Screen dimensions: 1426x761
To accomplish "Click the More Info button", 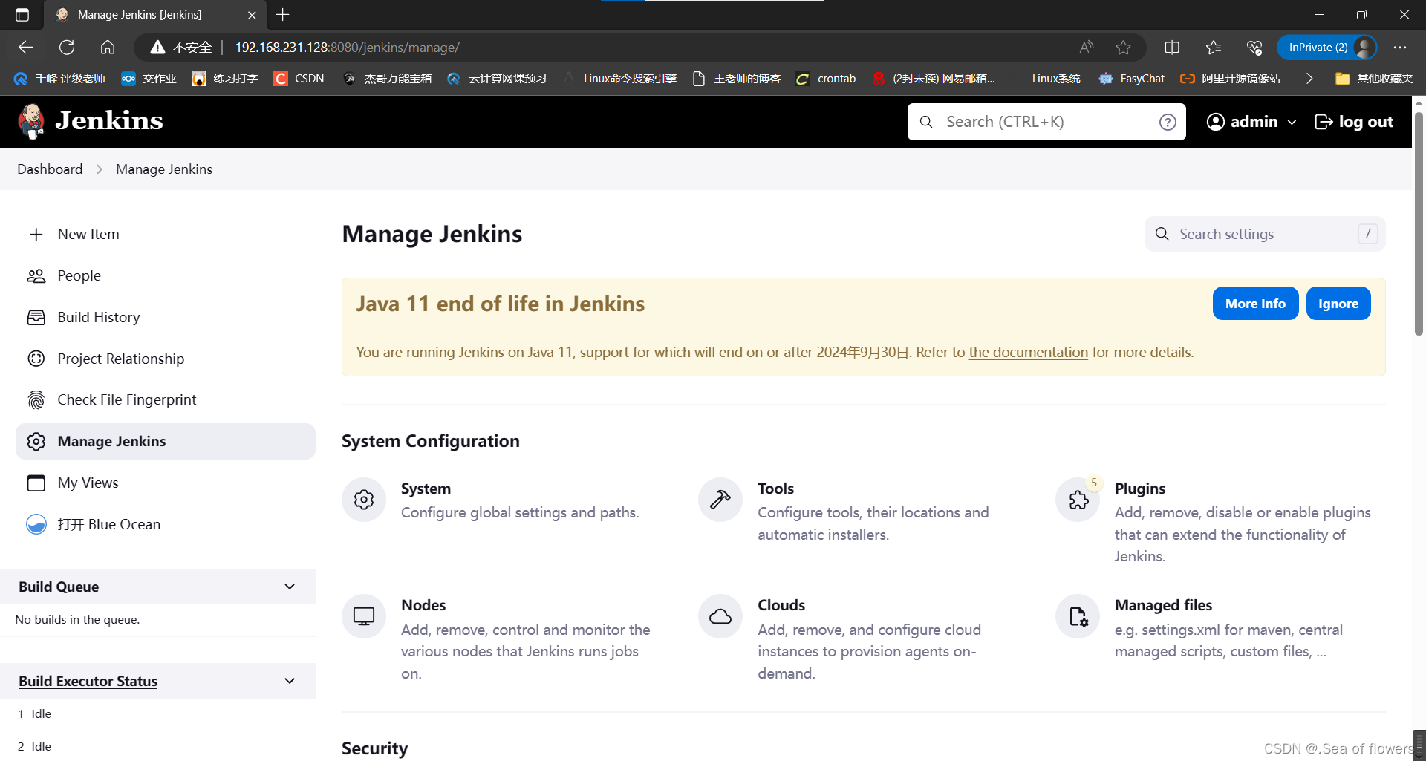I will click(x=1255, y=304).
